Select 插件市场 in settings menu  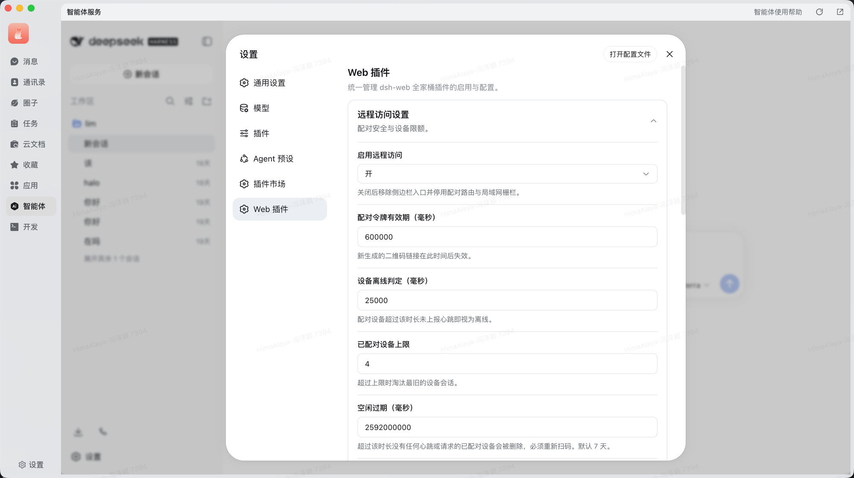pos(280,184)
